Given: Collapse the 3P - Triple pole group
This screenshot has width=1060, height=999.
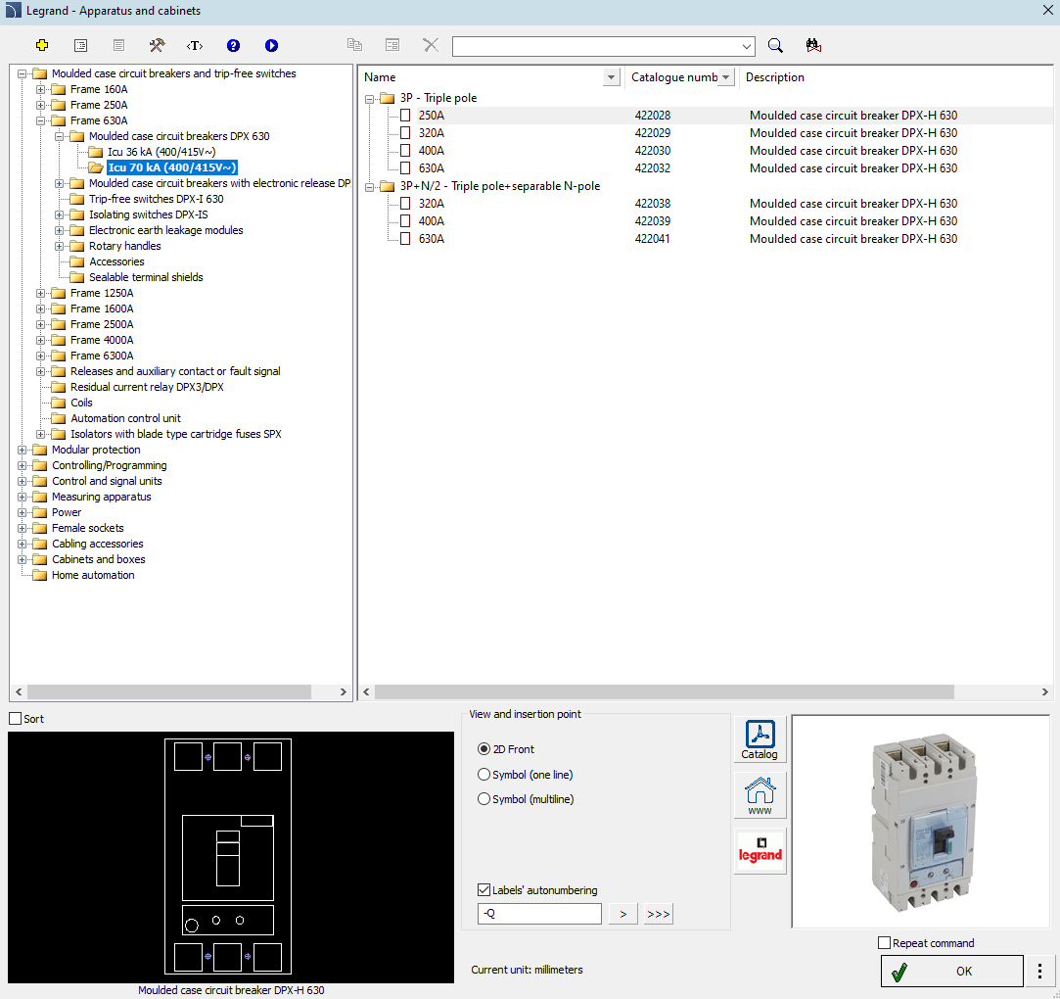Looking at the screenshot, I should tap(371, 98).
